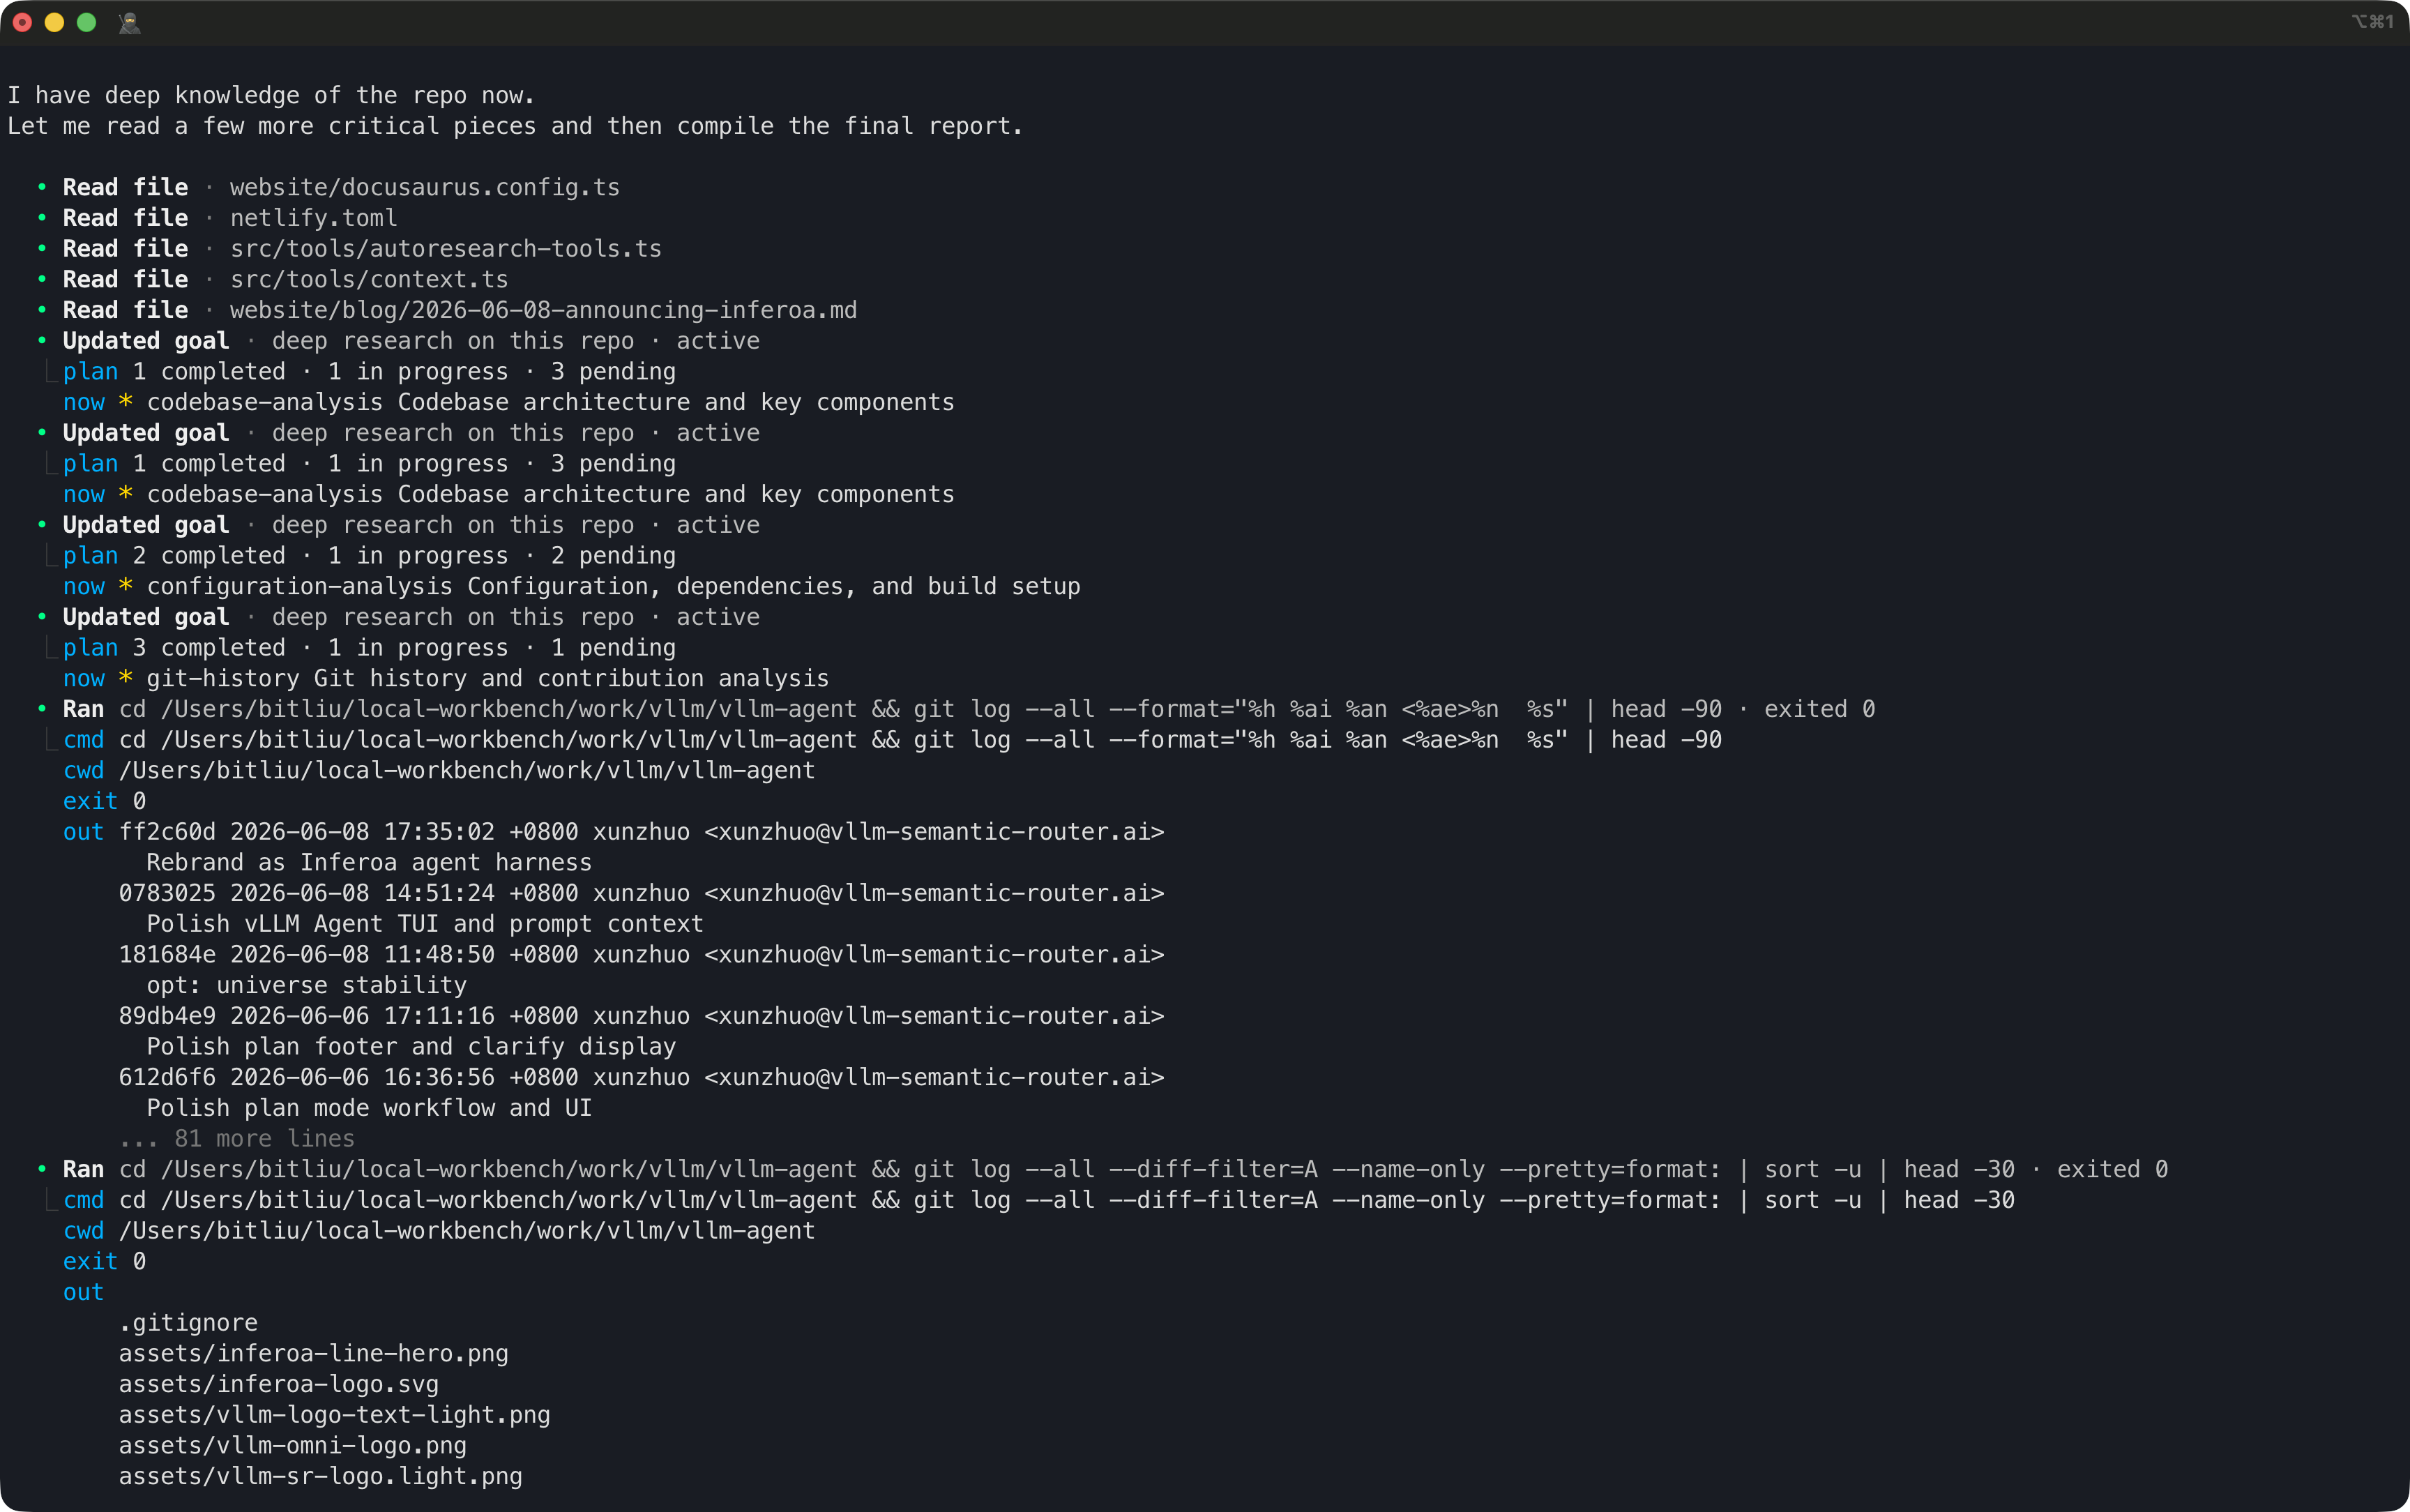Click commit hash ff2c60d

[167, 832]
